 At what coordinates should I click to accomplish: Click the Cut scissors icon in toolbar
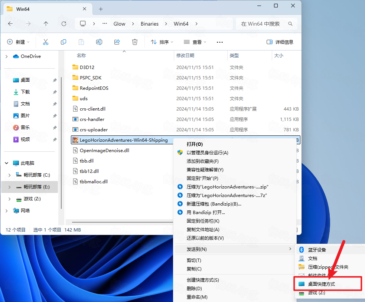click(46, 42)
